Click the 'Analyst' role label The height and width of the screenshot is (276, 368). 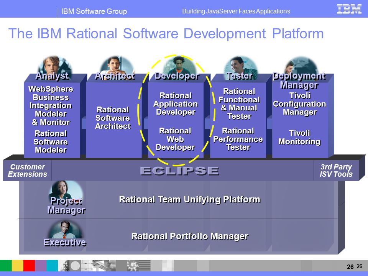click(52, 76)
